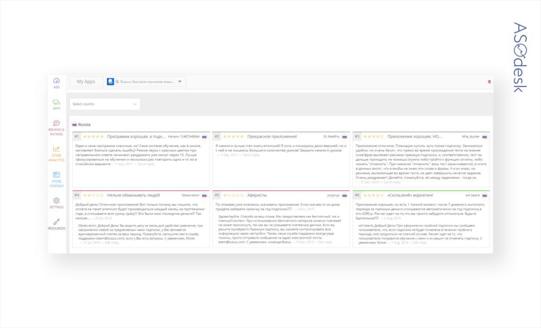Open the ASO section in sidebar
Viewport: 541px width, 328px height.
56,83
